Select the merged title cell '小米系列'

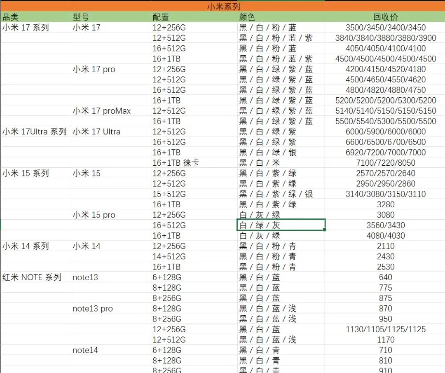pyautogui.click(x=223, y=6)
